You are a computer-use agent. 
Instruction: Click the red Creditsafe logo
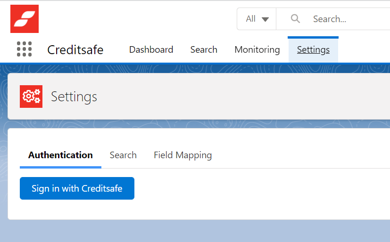click(x=25, y=19)
